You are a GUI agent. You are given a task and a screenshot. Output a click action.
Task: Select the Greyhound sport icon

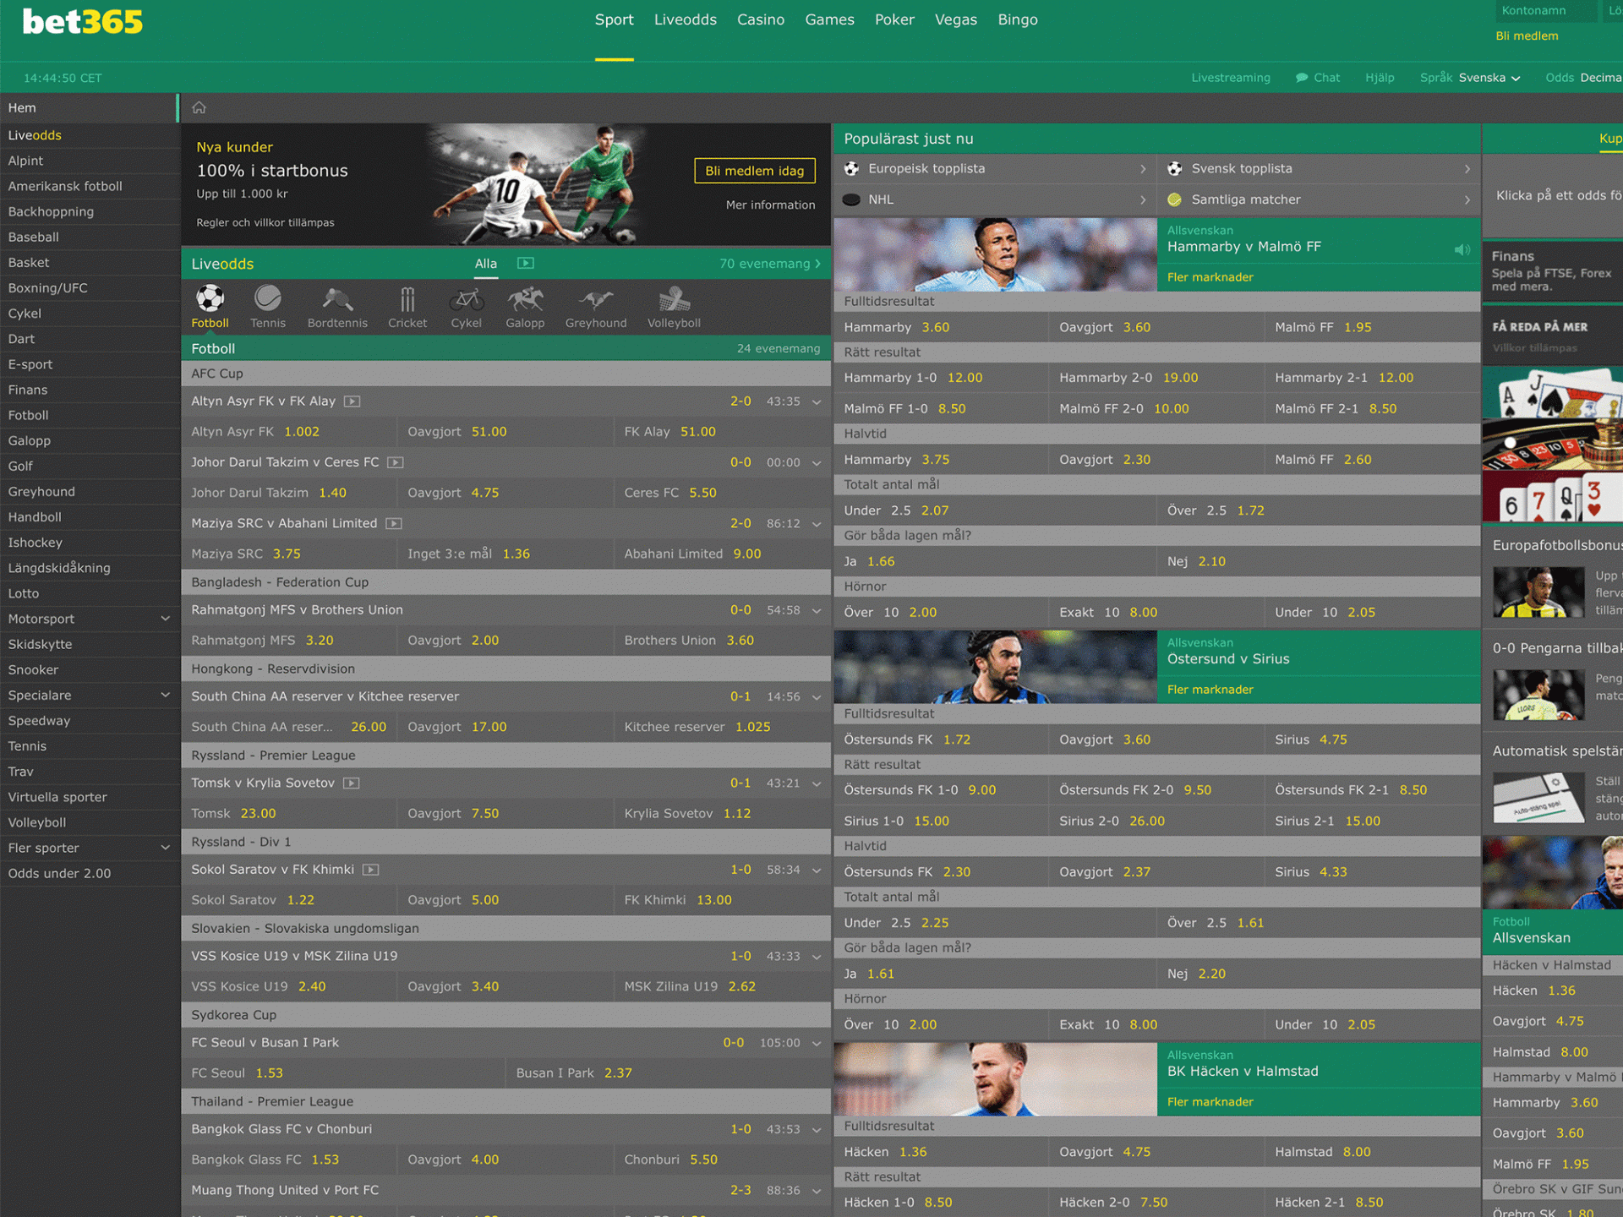click(x=596, y=298)
